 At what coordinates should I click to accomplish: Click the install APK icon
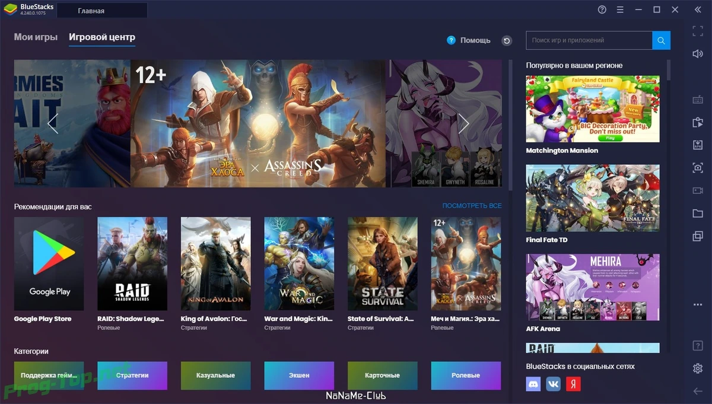(x=698, y=145)
